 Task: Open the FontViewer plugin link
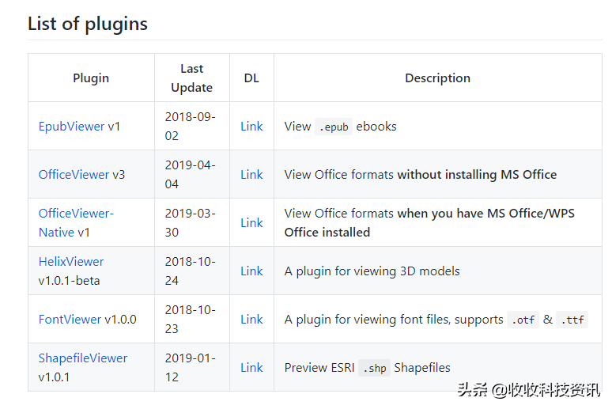point(70,319)
